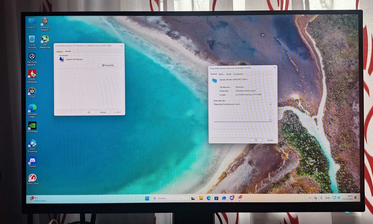
Task: Open Task View on taskbar
Action: [193, 198]
